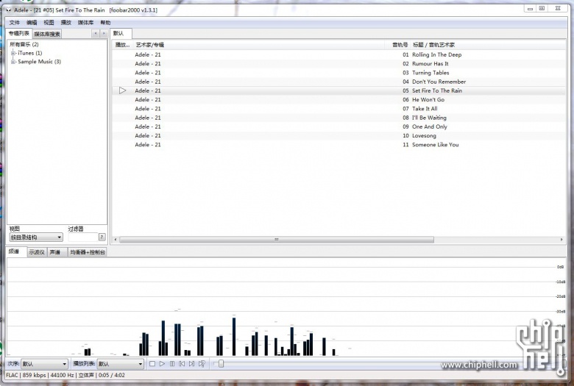Select track 11 Someone Like You
This screenshot has width=574, height=386.
coord(339,145)
